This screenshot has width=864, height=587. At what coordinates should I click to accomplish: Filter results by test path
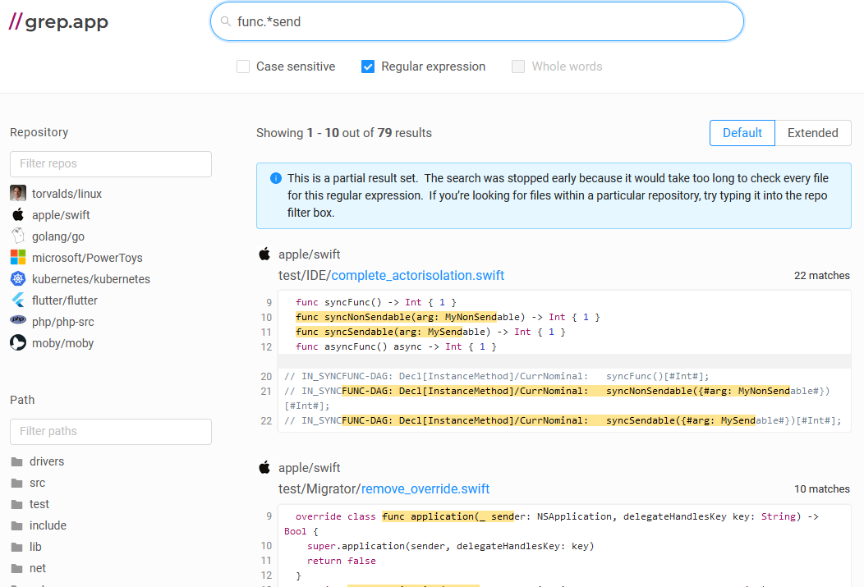[x=39, y=504]
